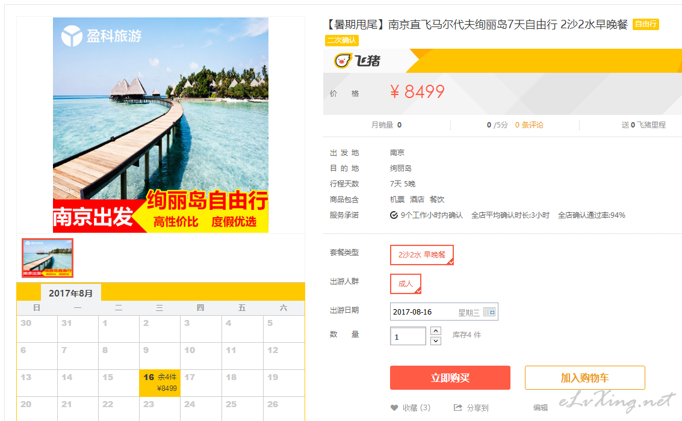
Task: Click the quantity input field
Action: click(x=408, y=336)
